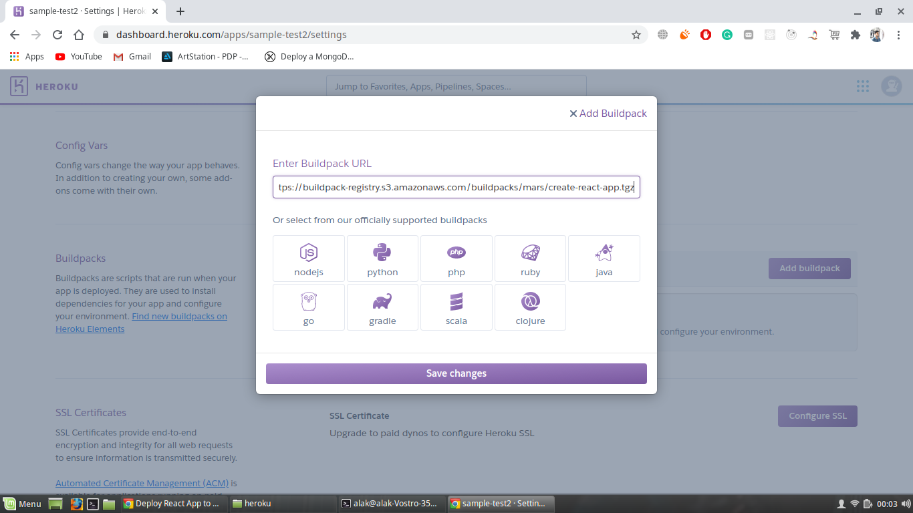Viewport: 913px width, 513px height.
Task: Launch Firefox from the panel
Action: click(77, 504)
